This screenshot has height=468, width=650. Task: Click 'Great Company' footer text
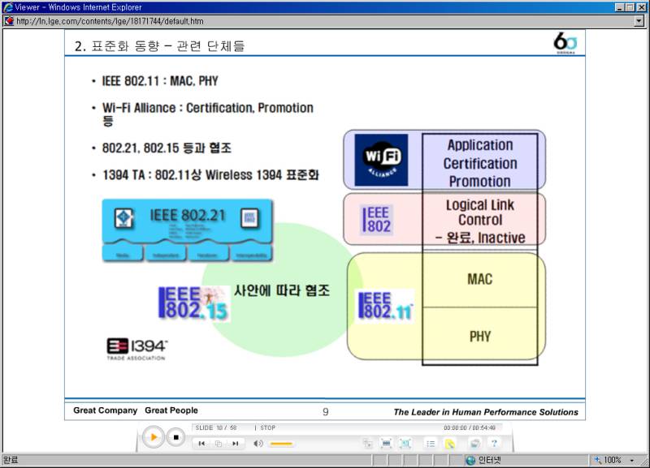tap(106, 410)
